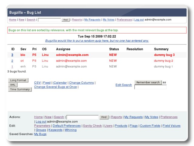Click the Edit Search link
This screenshot has width=194, height=146.
(123, 85)
